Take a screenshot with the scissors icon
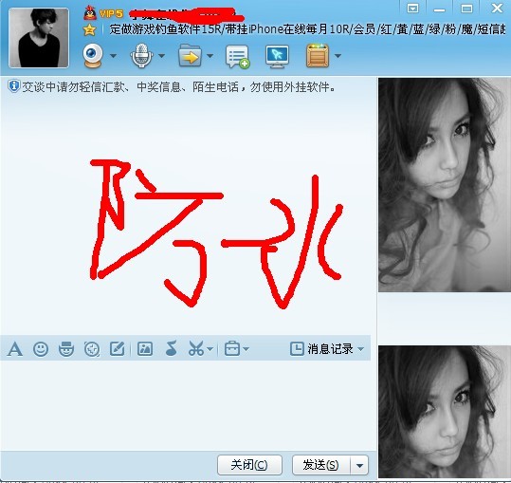The height and width of the screenshot is (483, 511). point(196,348)
